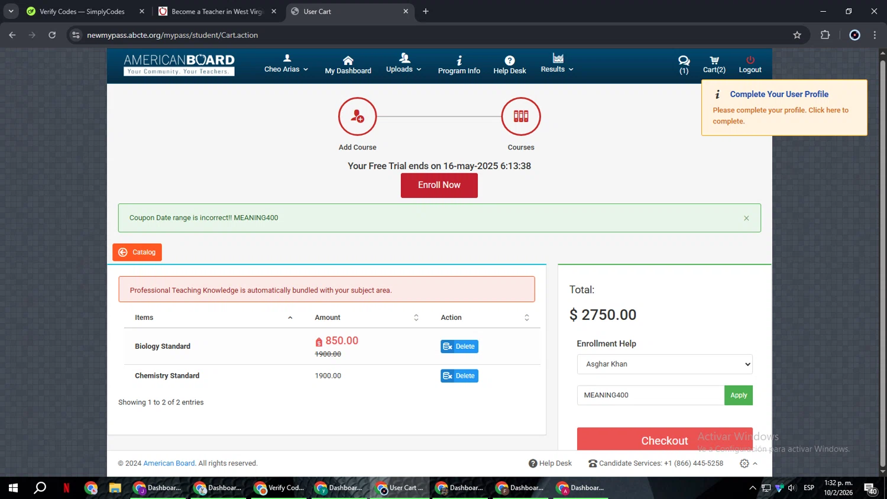Delete the Chemistry Standard item
The width and height of the screenshot is (887, 499).
[x=459, y=376]
